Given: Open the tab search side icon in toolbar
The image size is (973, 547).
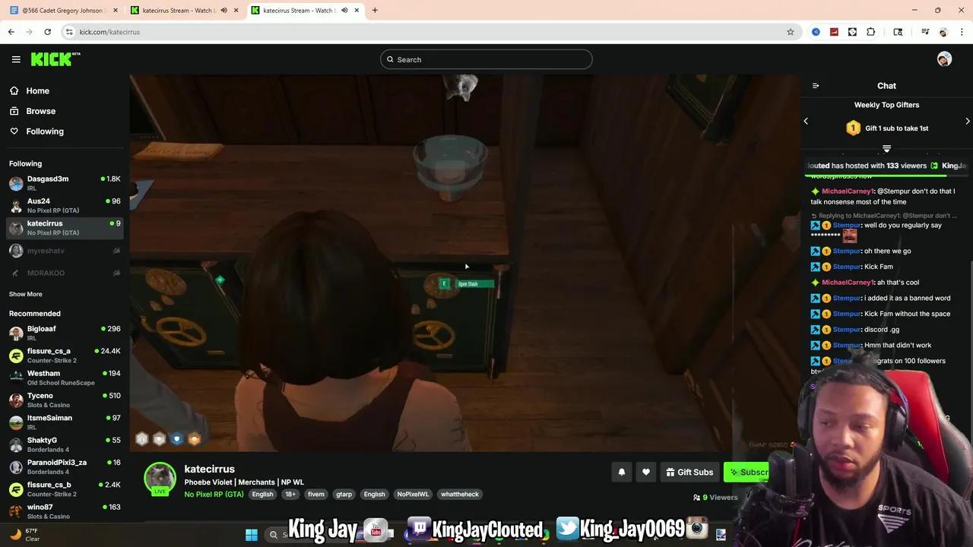Looking at the screenshot, I should pyautogui.click(x=898, y=32).
